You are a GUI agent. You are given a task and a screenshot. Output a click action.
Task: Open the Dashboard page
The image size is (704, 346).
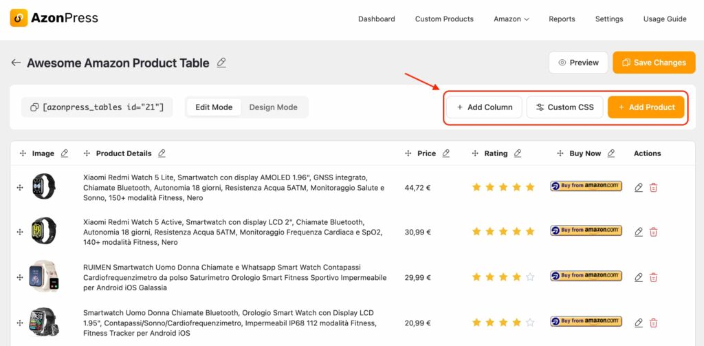(377, 19)
